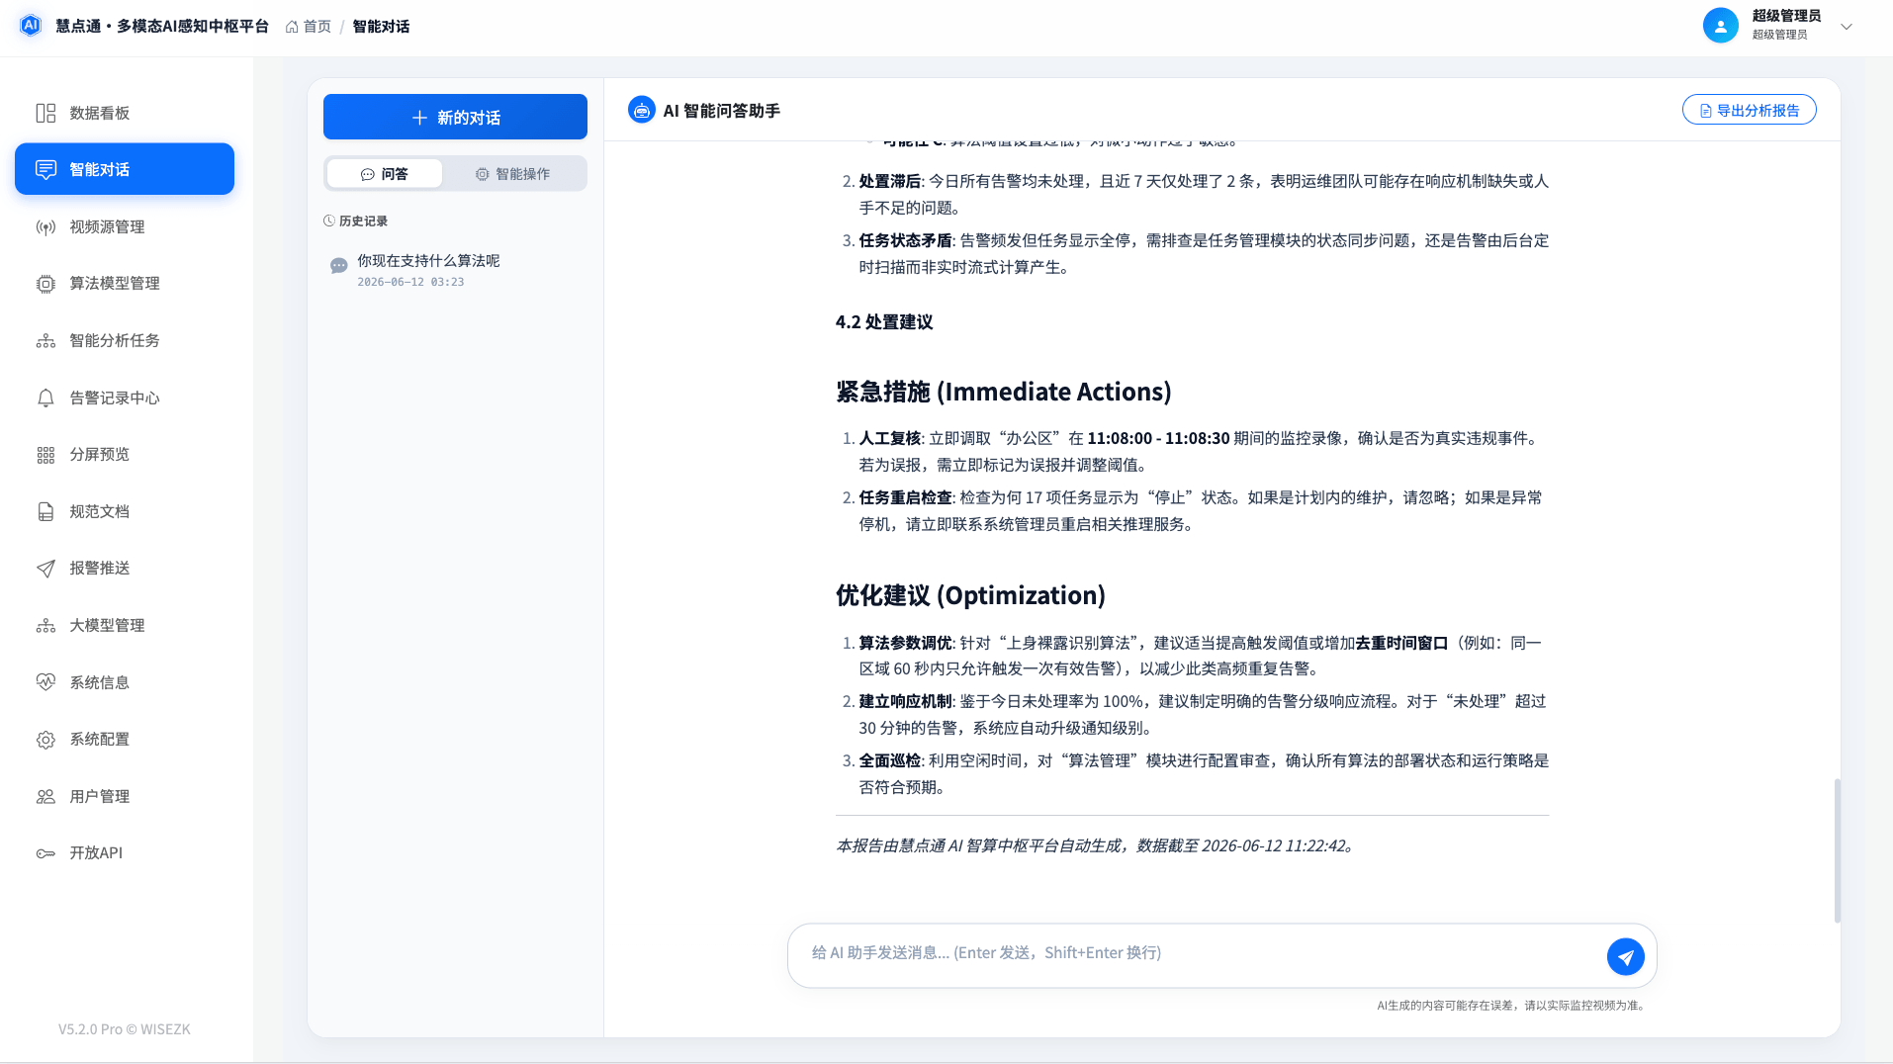Click the bold 全面巡检 list item
Screen dimensions: 1893x1064
coord(889,760)
